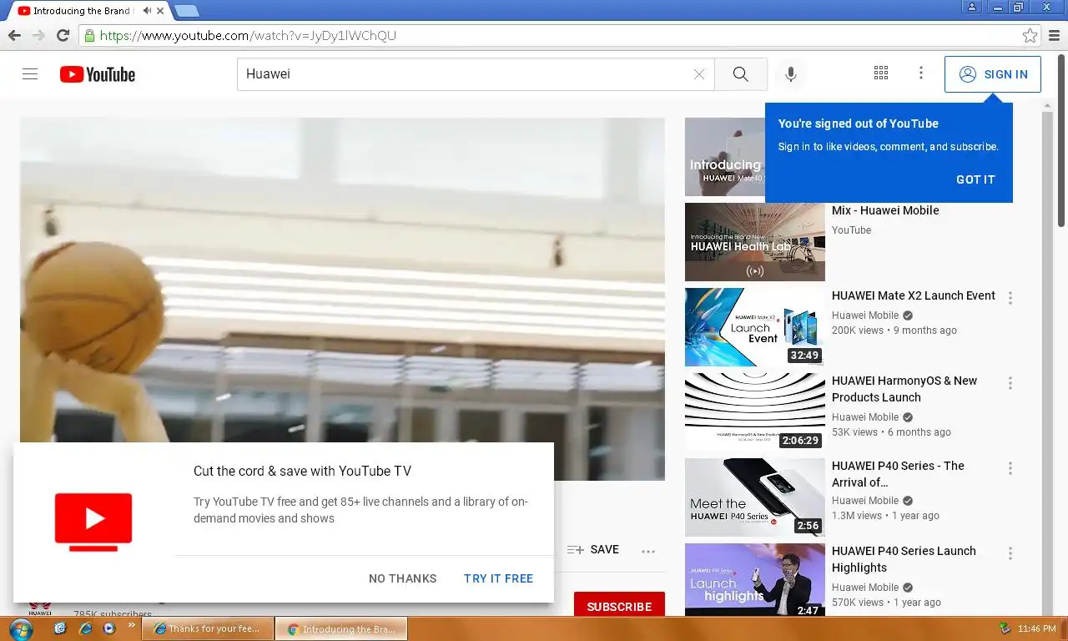
Task: Click the system tray notification icon
Action: point(1005,628)
